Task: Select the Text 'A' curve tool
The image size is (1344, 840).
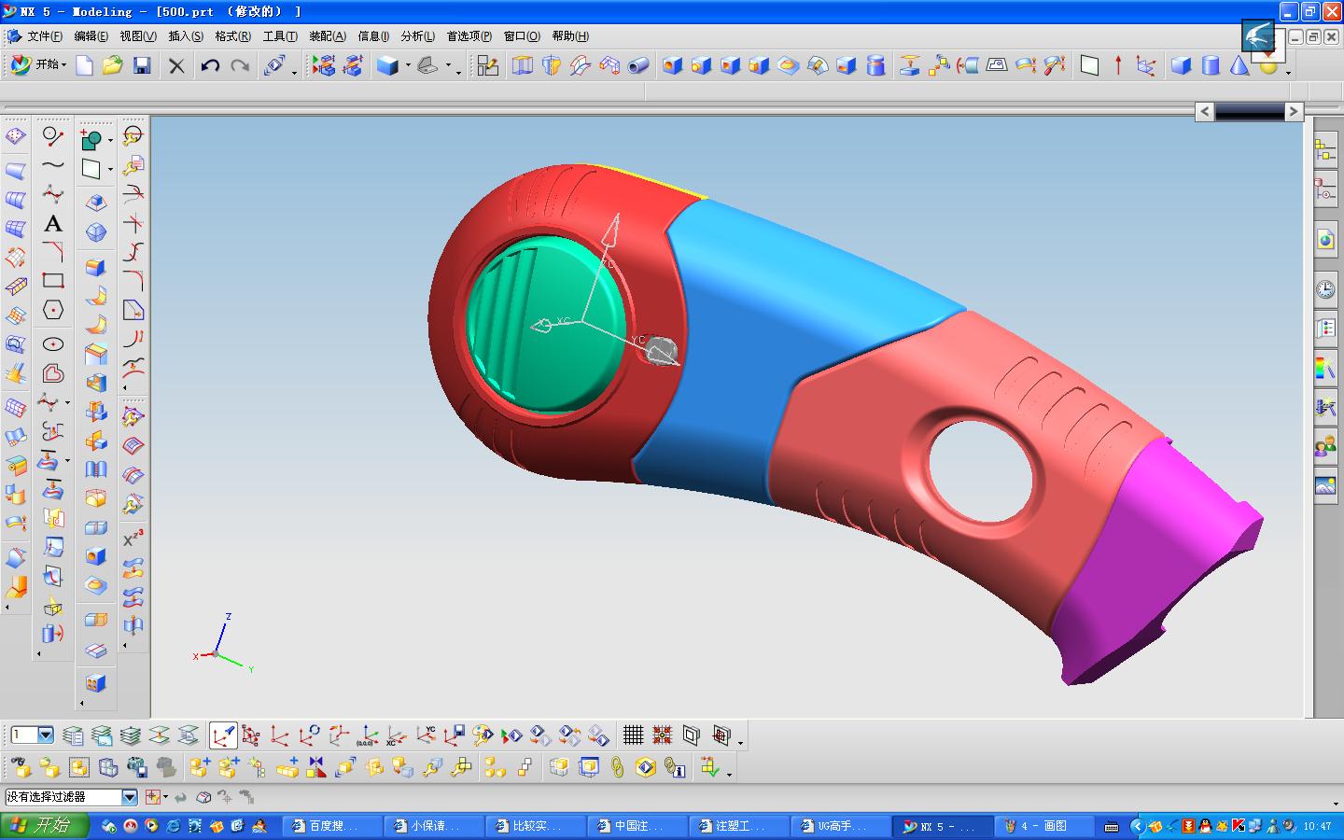Action: pyautogui.click(x=53, y=223)
